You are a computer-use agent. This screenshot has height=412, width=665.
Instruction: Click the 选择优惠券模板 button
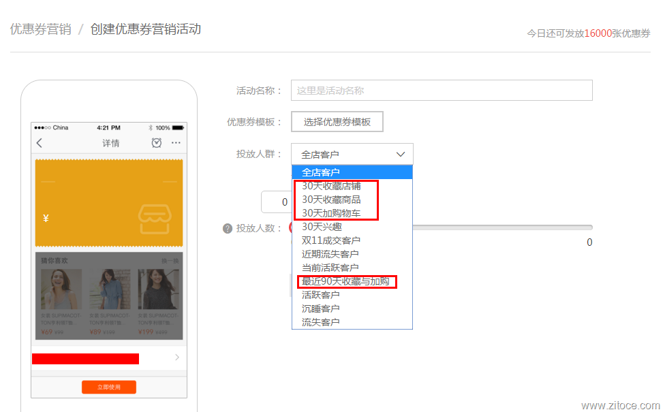click(x=337, y=122)
